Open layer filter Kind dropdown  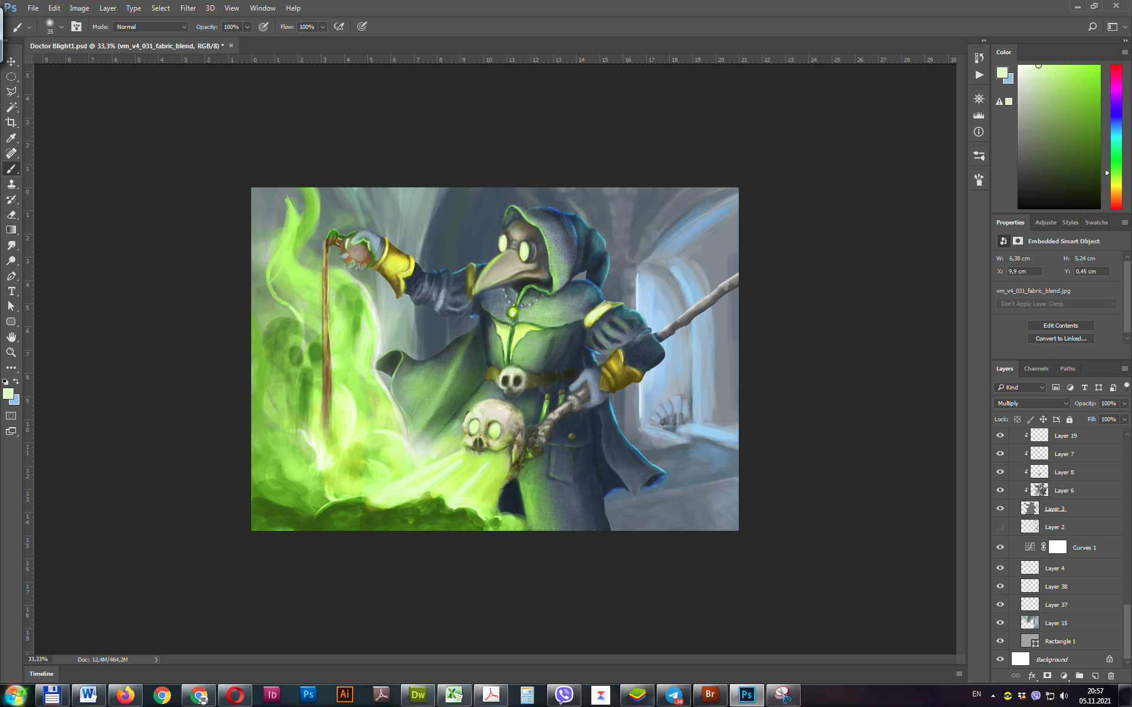[x=1021, y=387]
